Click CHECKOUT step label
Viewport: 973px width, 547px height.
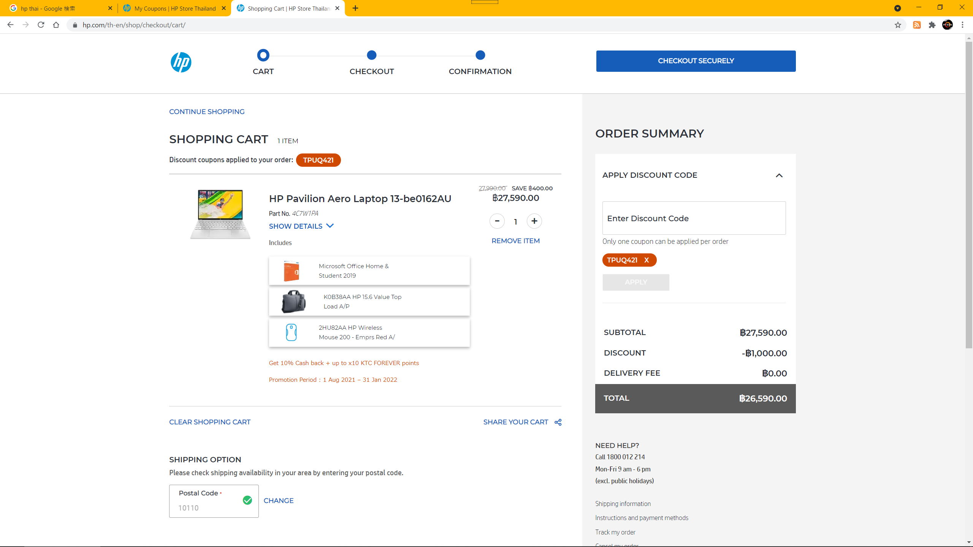point(372,71)
